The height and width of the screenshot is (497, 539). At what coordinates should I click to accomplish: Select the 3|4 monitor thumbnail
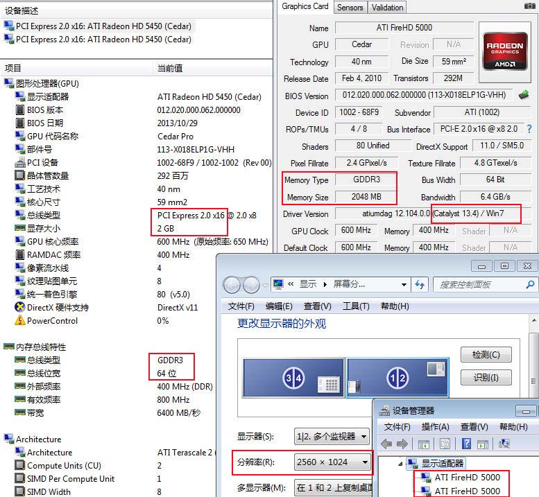tap(293, 378)
